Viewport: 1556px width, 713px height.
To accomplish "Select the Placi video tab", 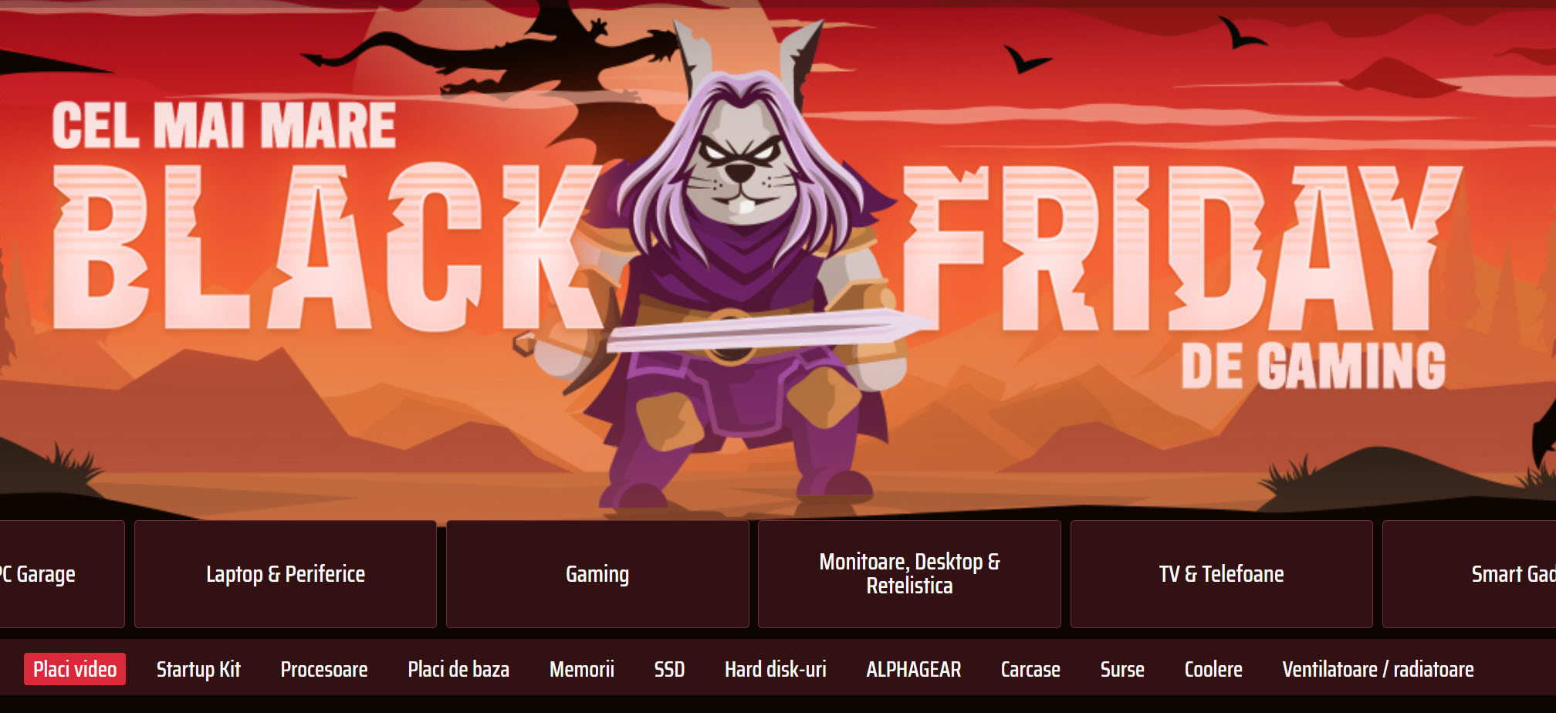I will [x=75, y=669].
